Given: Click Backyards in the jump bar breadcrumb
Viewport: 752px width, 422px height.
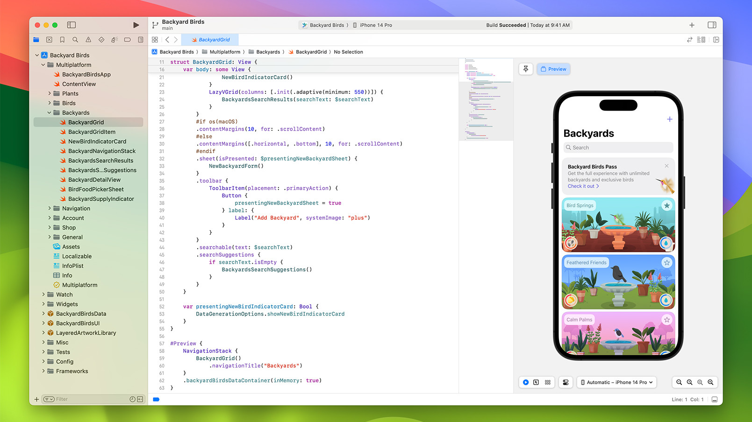Looking at the screenshot, I should (x=268, y=52).
